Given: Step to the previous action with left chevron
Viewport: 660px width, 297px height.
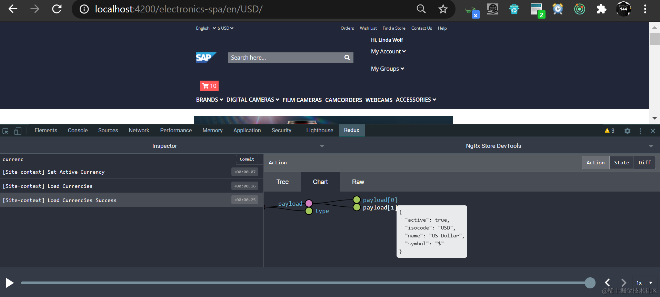Looking at the screenshot, I should (608, 283).
